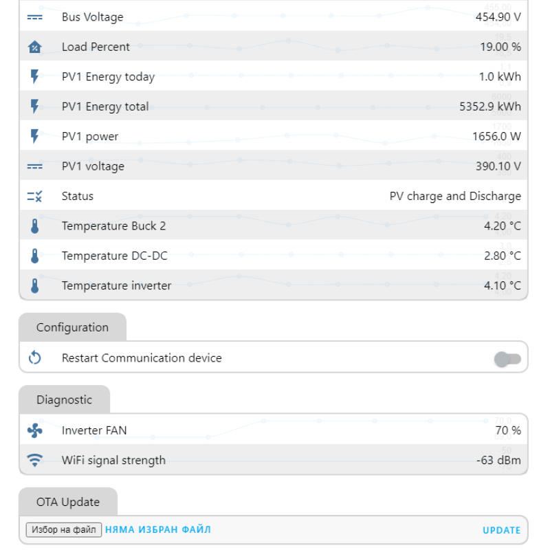The width and height of the screenshot is (550, 550).
Task: Select the Configuration section tab
Action: (72, 327)
